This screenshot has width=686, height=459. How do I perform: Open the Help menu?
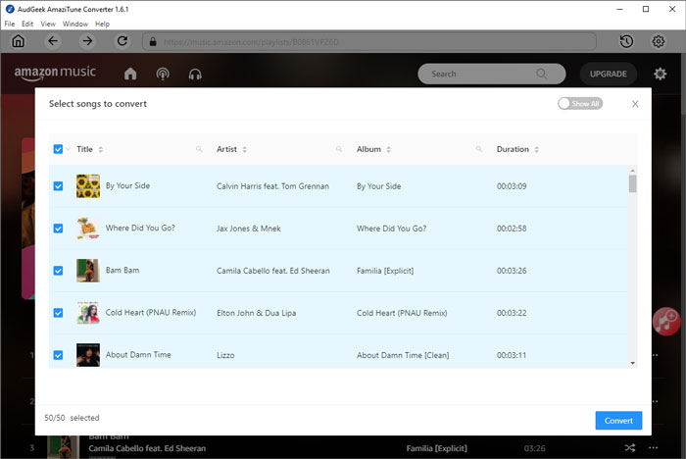102,24
